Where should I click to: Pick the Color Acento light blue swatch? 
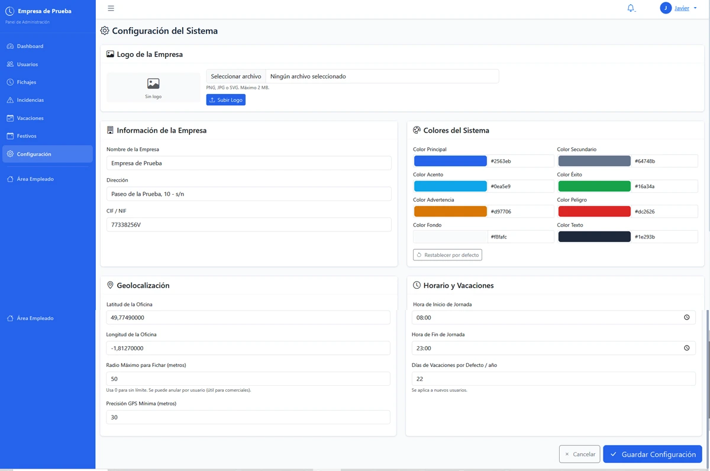pyautogui.click(x=450, y=186)
